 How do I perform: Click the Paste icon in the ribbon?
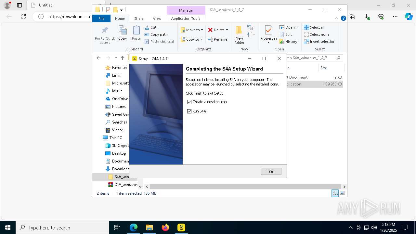[x=136, y=31]
